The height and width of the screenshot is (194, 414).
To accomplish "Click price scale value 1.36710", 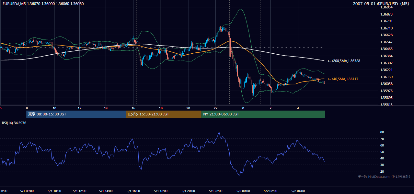I will pos(386,28).
